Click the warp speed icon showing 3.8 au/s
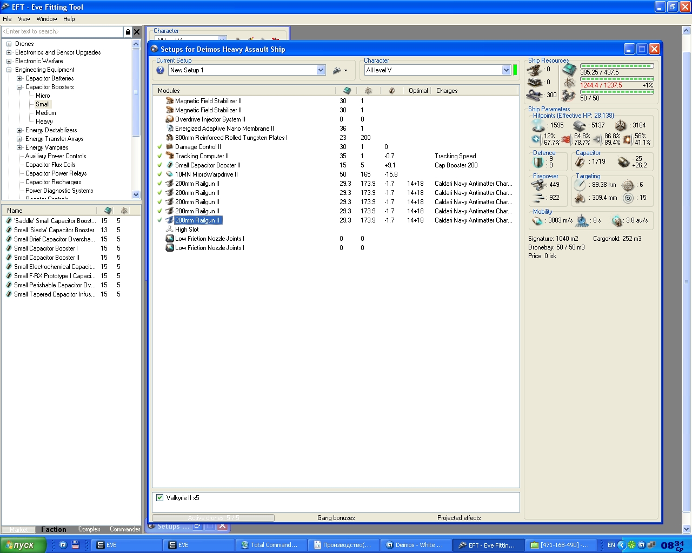The height and width of the screenshot is (553, 692). pyautogui.click(x=617, y=220)
